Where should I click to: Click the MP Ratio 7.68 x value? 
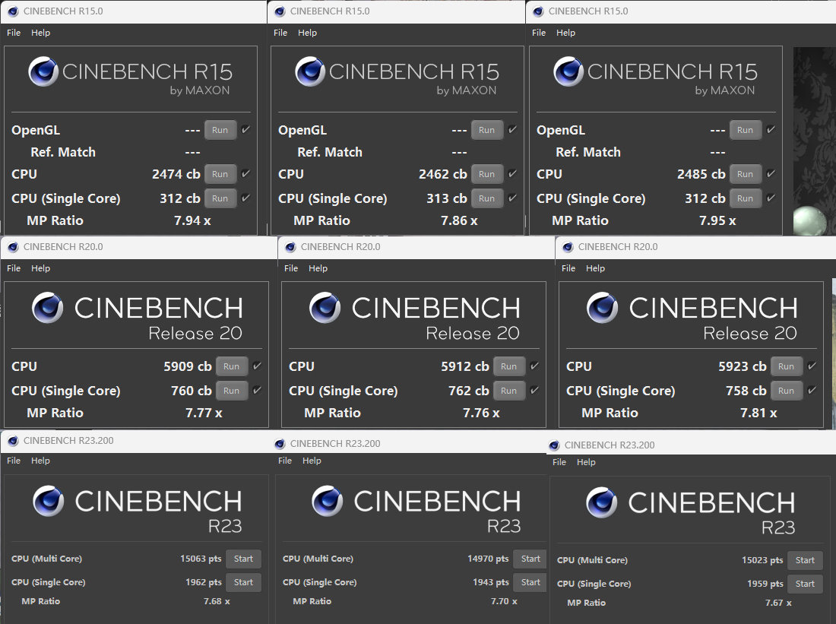216,601
